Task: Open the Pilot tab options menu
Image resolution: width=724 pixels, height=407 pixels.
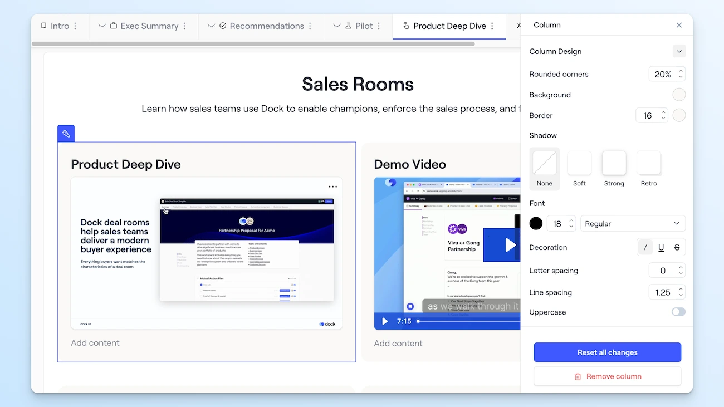Action: click(x=379, y=26)
